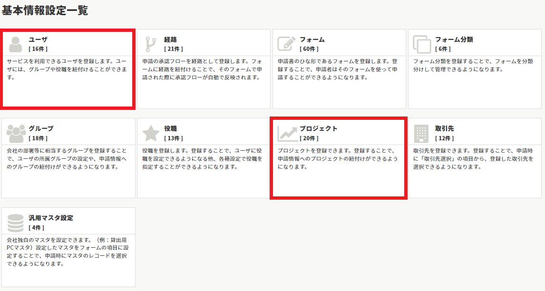Click the [ 21件 ] route count
Image resolution: width=545 pixels, height=291 pixels.
(x=174, y=49)
